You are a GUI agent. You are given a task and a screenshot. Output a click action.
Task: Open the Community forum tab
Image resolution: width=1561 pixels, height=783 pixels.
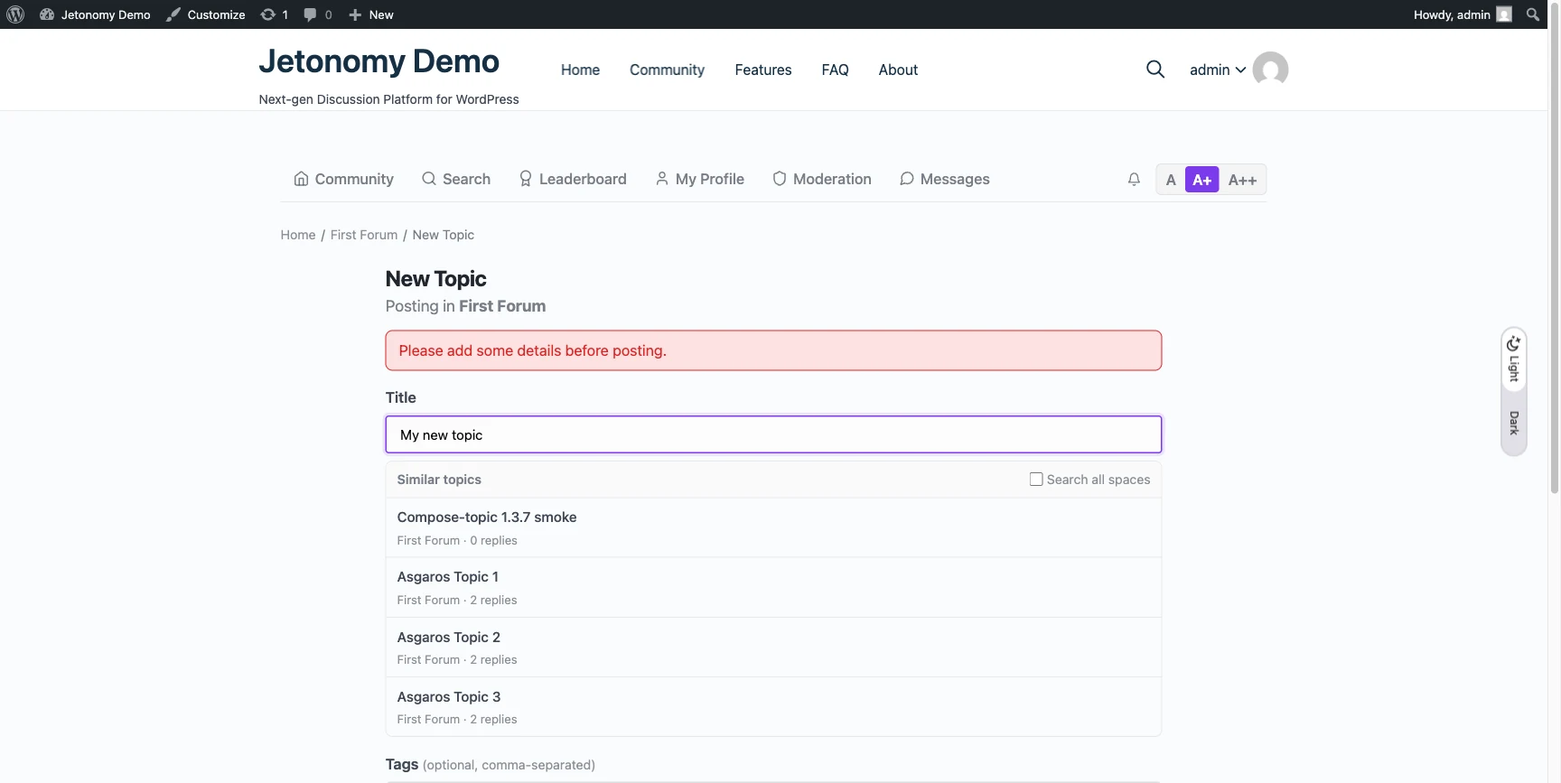[x=344, y=179]
